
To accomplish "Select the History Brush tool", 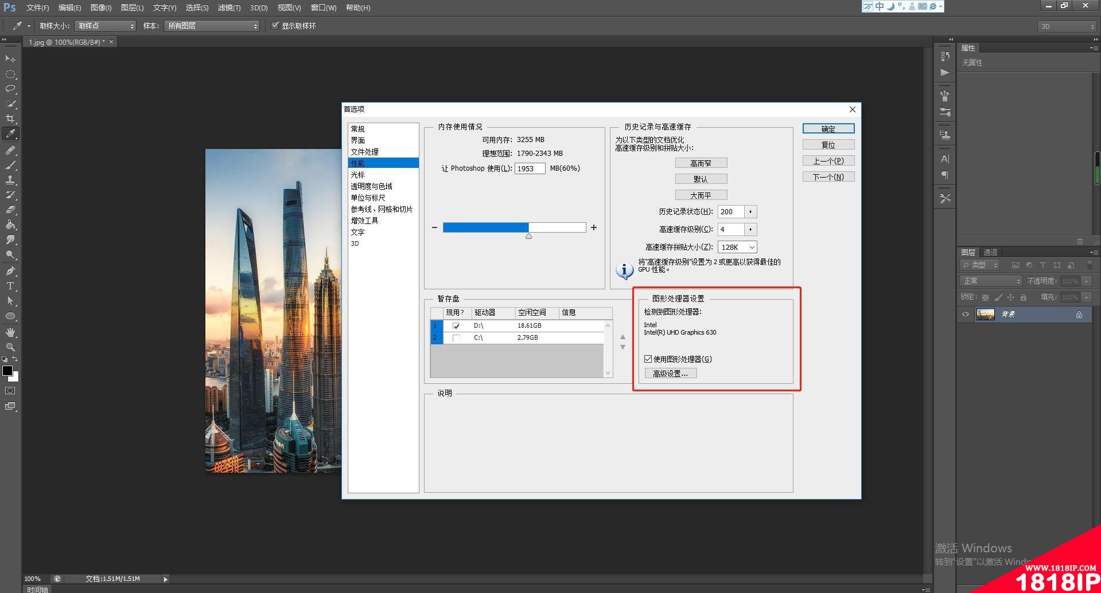I will tap(10, 195).
